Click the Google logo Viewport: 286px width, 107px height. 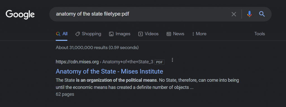tap(20, 14)
